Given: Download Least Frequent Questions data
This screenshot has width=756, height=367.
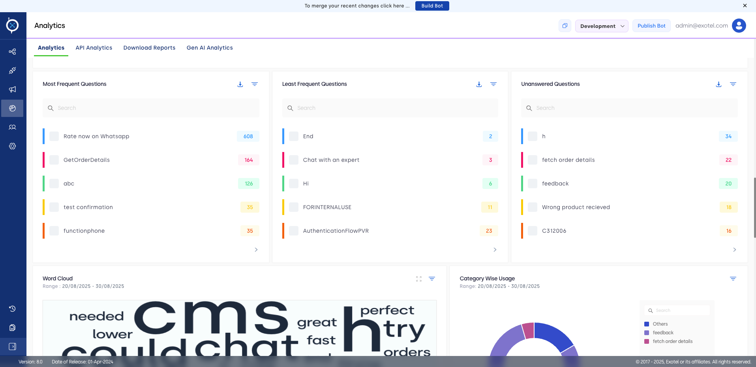Looking at the screenshot, I should coord(479,84).
